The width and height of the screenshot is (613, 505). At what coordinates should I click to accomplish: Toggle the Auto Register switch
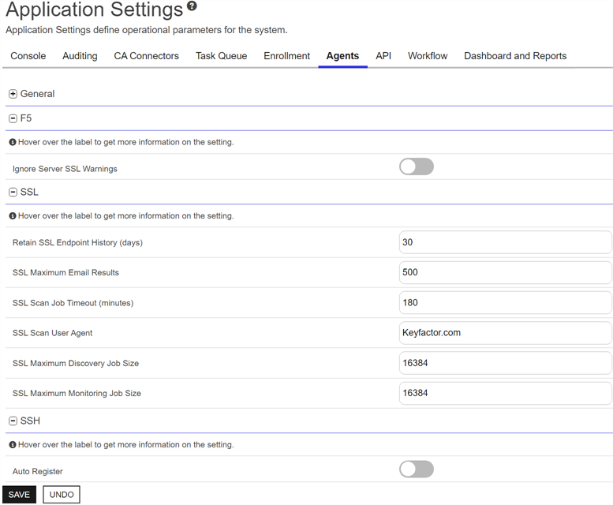click(x=416, y=469)
